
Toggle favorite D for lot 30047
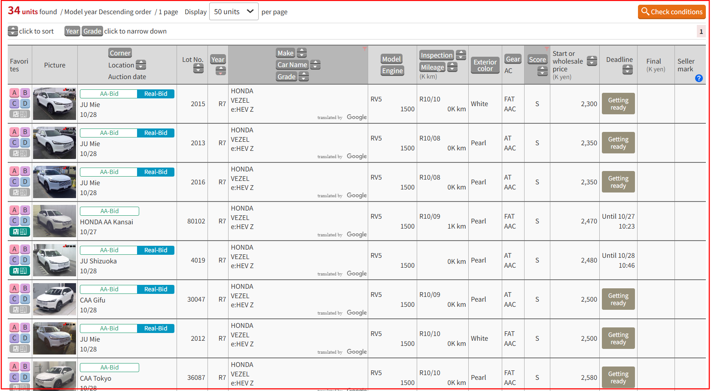(x=25, y=299)
